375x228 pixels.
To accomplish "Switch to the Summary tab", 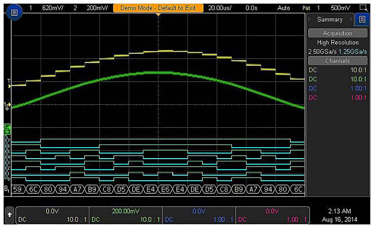I will (x=330, y=19).
